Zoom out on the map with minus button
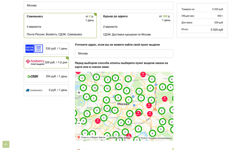Screen dimensions: 242x150 tap(79, 123)
